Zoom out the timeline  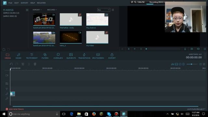tap(180, 64)
